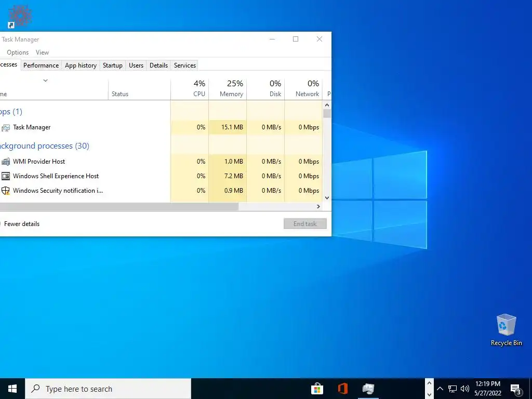Click the 1.0 MB memory value

click(234, 162)
